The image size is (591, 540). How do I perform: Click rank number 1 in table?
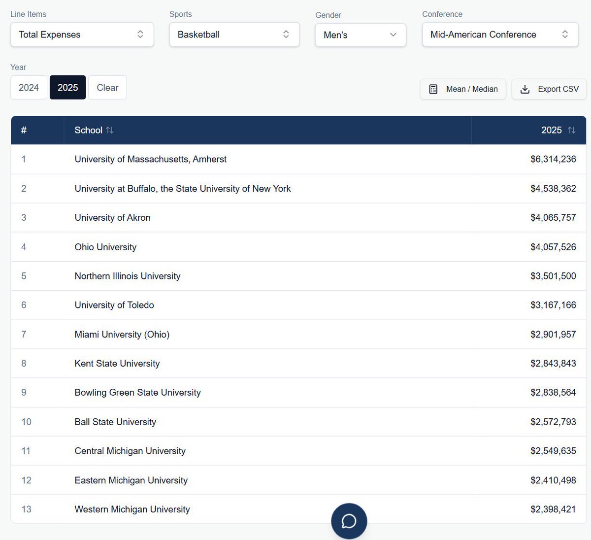click(24, 159)
